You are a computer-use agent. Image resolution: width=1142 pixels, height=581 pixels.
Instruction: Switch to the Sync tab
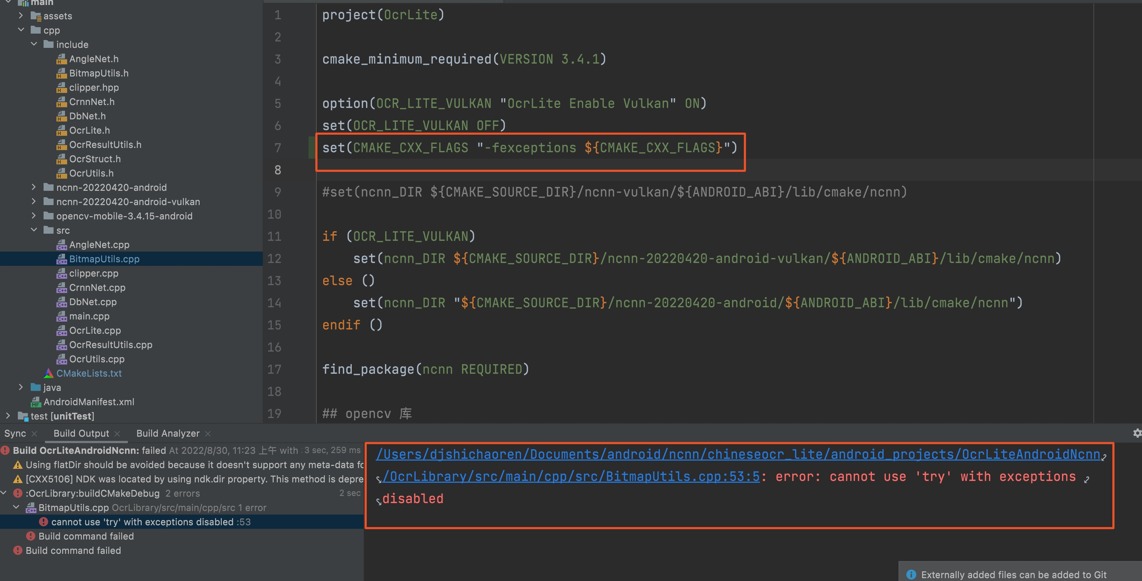[15, 433]
